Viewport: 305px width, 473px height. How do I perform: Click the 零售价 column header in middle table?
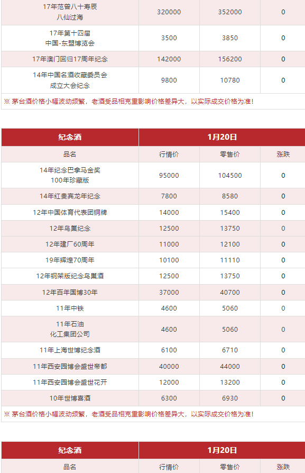[230, 154]
